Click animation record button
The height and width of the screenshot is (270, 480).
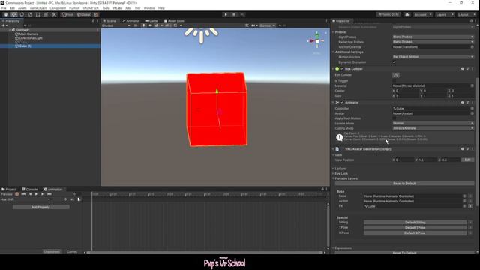pos(16,194)
